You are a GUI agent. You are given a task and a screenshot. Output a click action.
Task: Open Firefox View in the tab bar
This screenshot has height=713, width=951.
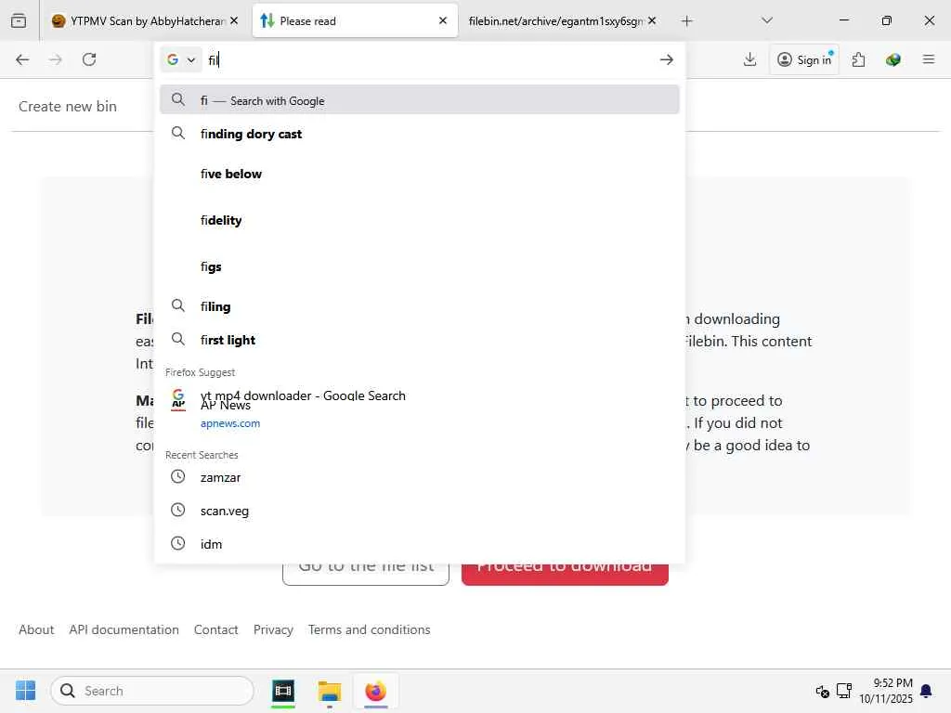tap(19, 20)
